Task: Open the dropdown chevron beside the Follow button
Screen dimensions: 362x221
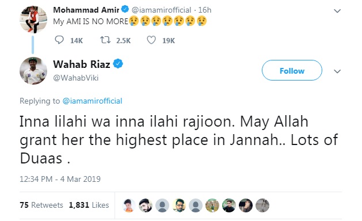Action: 337,71
